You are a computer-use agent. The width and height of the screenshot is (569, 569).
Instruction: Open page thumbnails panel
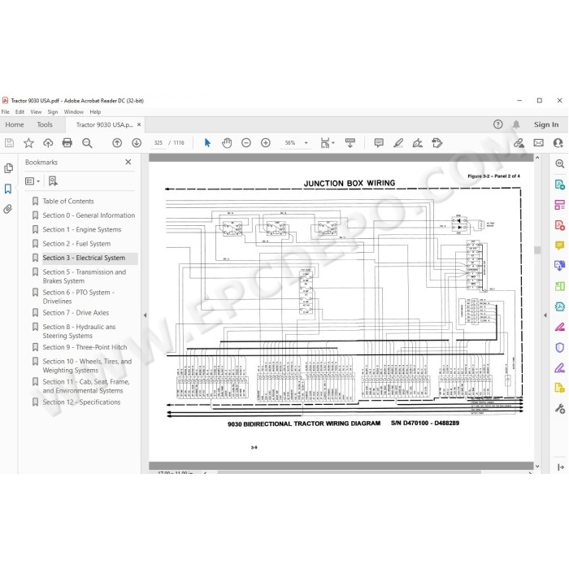8,168
